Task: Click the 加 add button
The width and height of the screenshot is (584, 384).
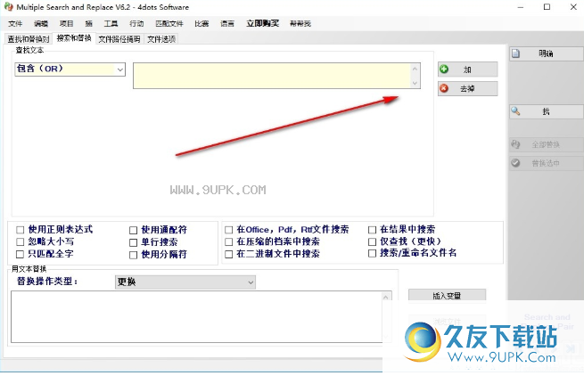Action: [x=468, y=69]
